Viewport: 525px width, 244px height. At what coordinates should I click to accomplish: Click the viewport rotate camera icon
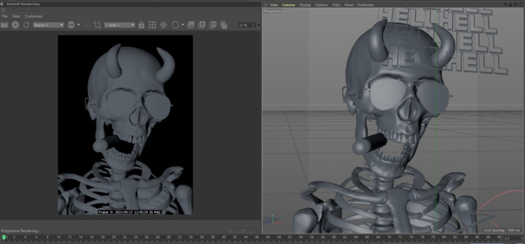[x=515, y=5]
